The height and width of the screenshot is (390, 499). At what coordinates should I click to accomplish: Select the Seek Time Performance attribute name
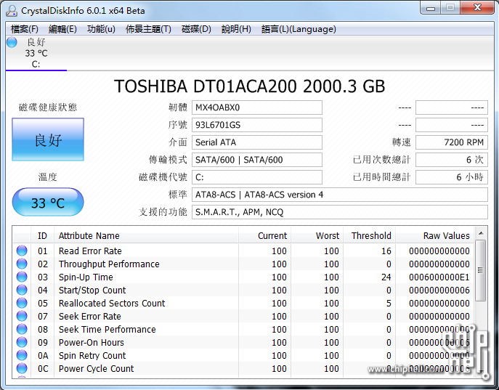(x=107, y=329)
